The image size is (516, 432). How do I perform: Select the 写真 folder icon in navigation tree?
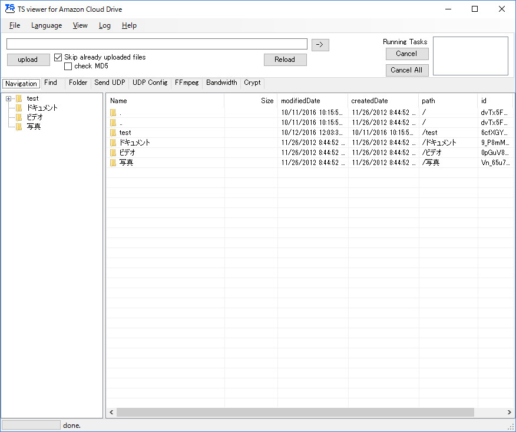(19, 127)
